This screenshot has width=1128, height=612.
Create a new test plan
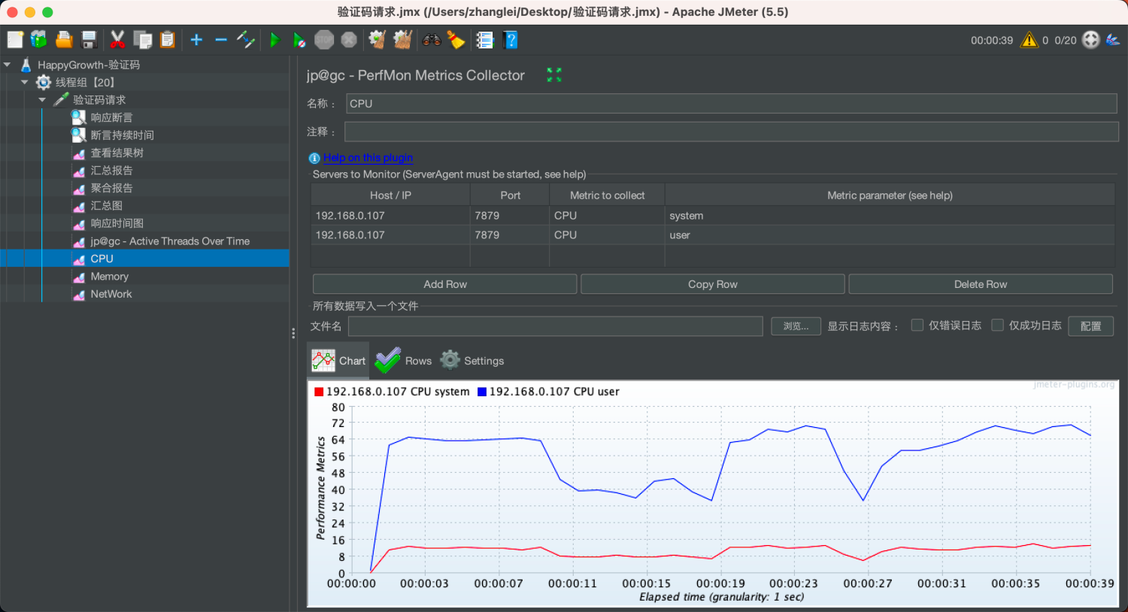coord(15,40)
